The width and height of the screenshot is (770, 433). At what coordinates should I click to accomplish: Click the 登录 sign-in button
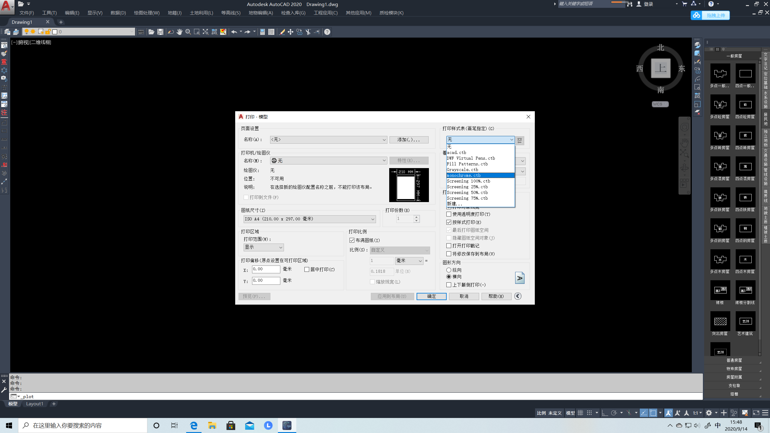(x=645, y=4)
